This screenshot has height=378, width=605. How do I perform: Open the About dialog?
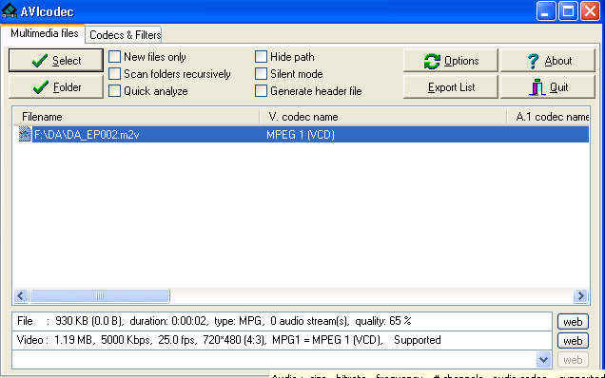tap(548, 61)
